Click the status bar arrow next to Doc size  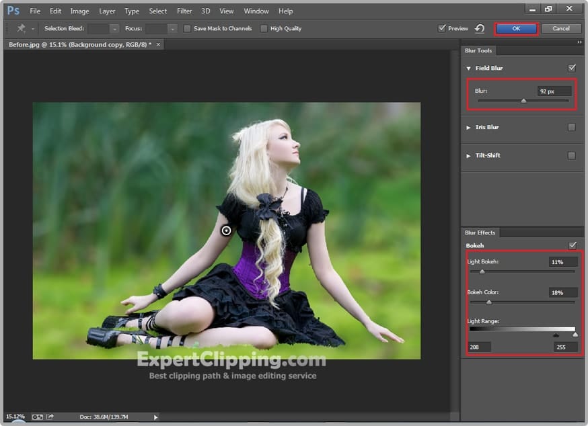pos(156,417)
